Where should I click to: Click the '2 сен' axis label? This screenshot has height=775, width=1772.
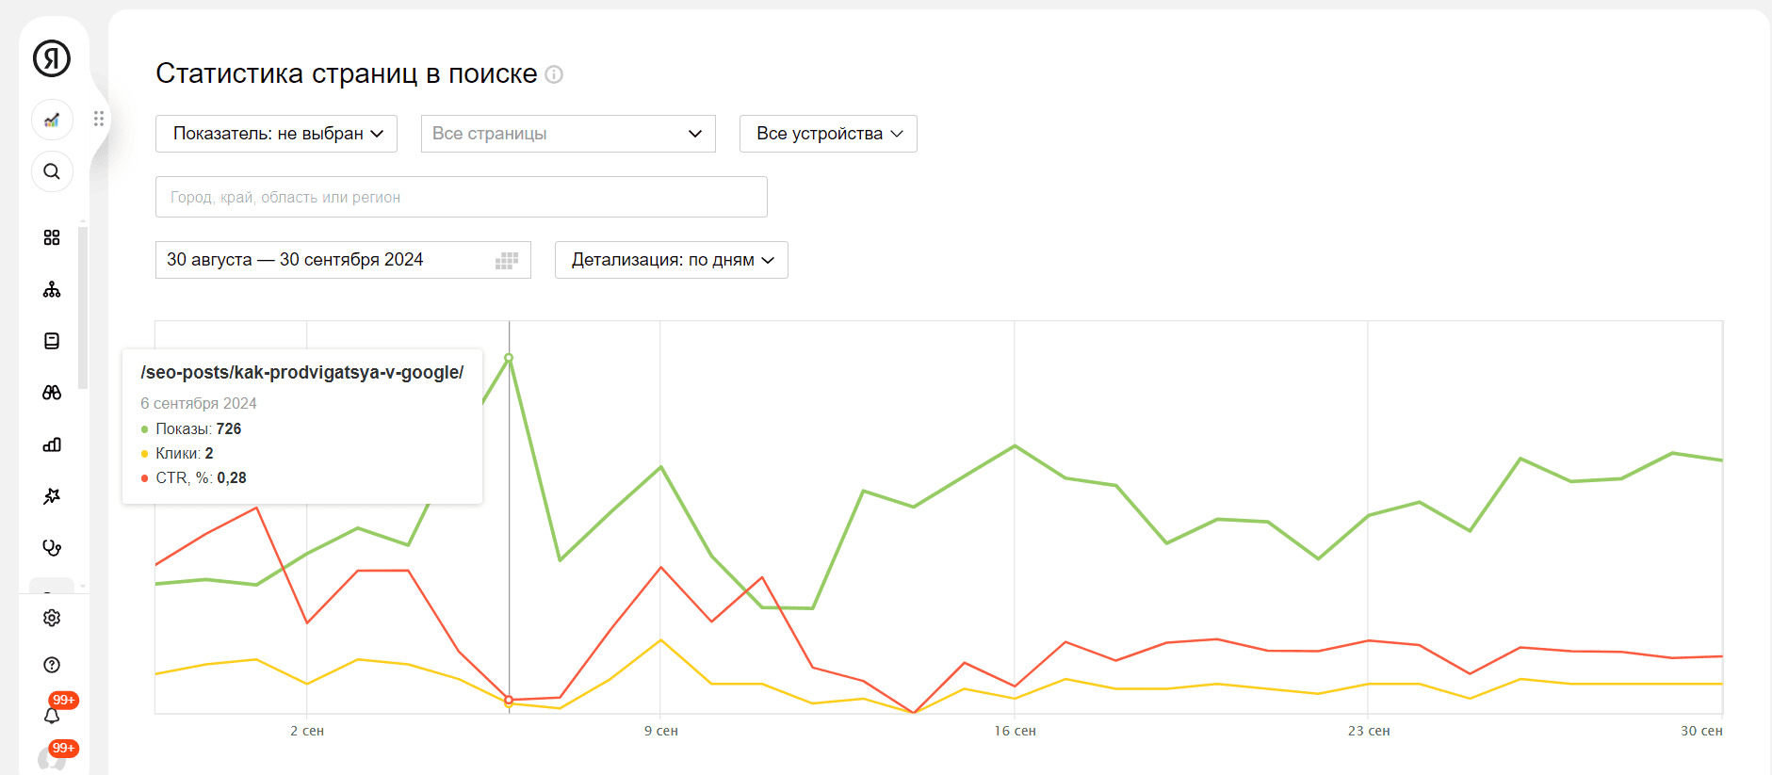coord(307,731)
